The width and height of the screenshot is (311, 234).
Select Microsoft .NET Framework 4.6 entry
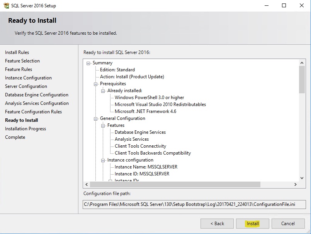click(145, 111)
